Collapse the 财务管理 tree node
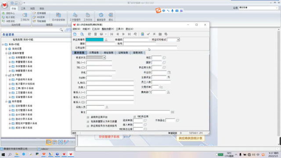This screenshot has height=158, width=281. tap(6, 101)
